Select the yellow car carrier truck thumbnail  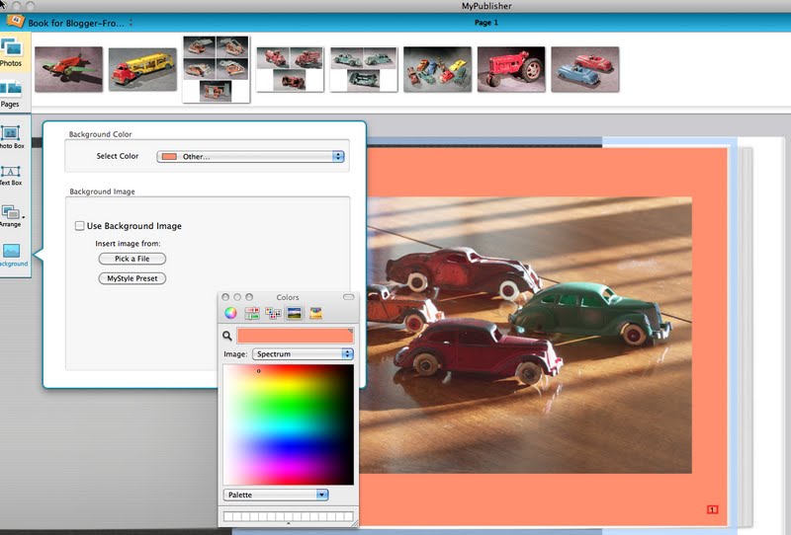(142, 69)
